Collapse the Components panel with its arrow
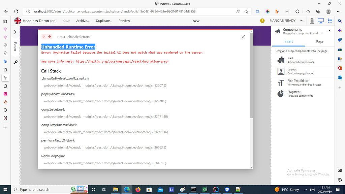 pyautogui.click(x=330, y=30)
